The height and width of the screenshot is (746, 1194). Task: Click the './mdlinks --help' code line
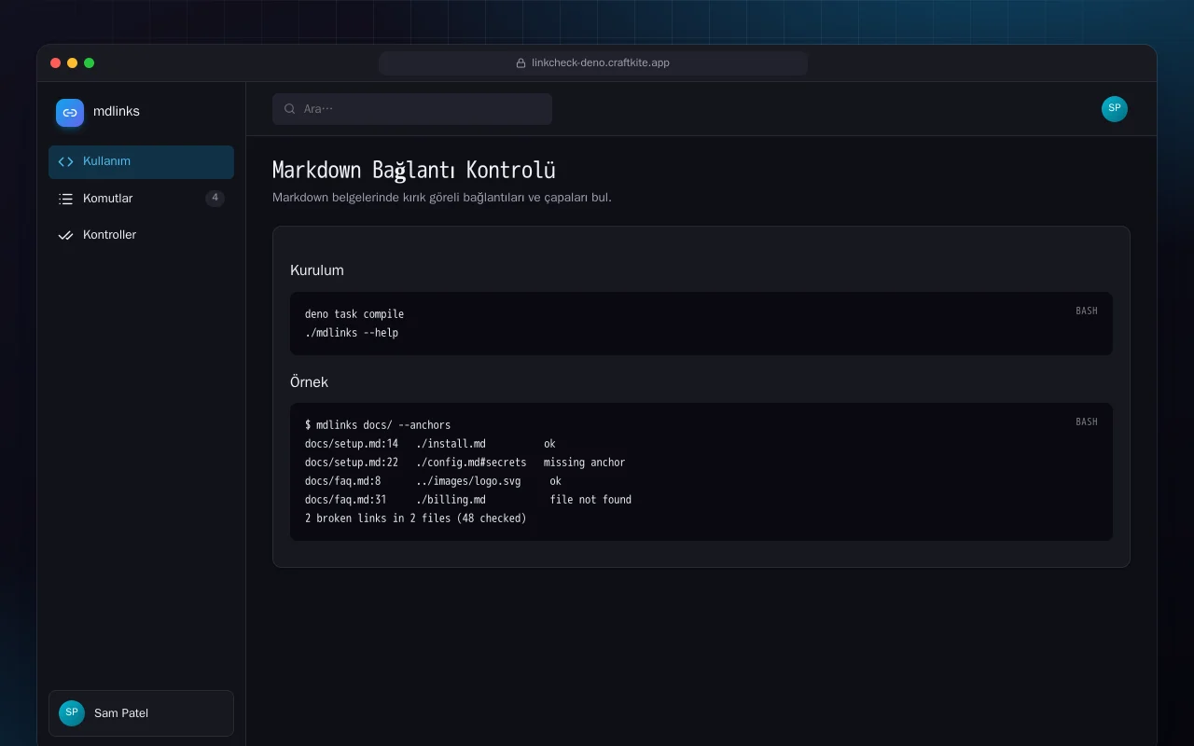(x=352, y=333)
